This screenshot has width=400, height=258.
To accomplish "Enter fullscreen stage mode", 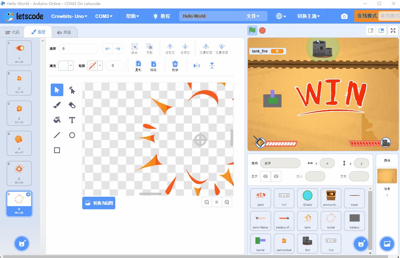I will tap(393, 30).
